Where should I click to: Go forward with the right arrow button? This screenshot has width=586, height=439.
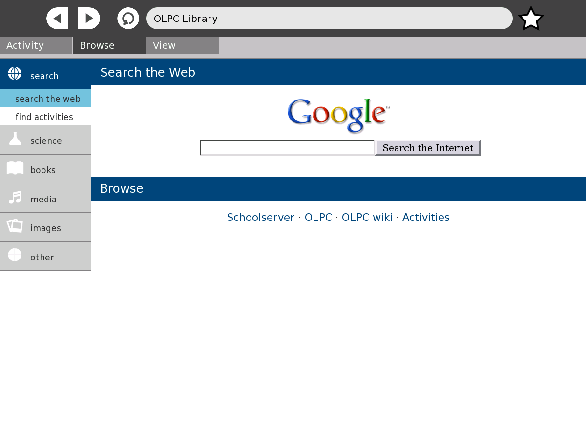tap(89, 19)
